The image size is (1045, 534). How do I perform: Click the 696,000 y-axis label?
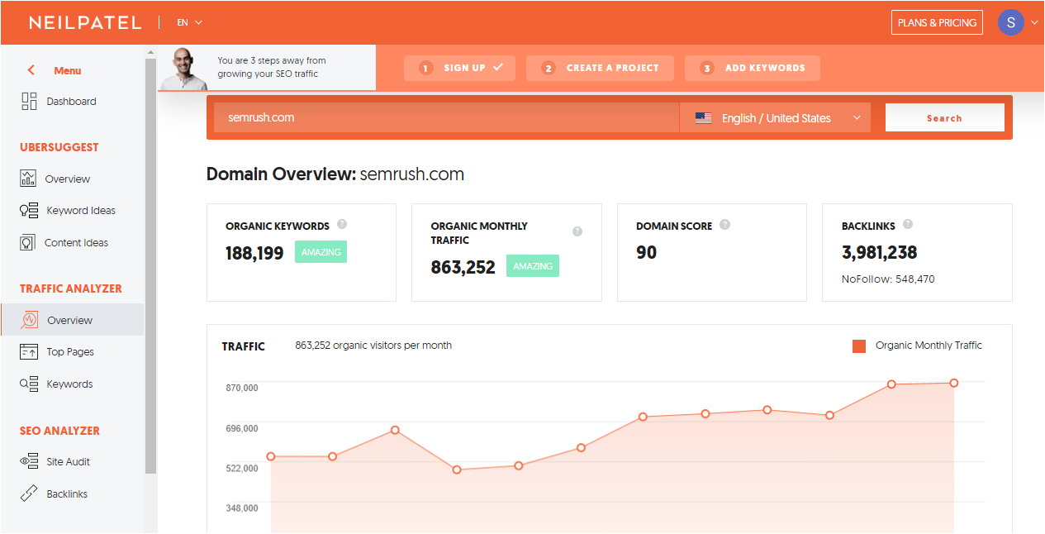click(242, 428)
